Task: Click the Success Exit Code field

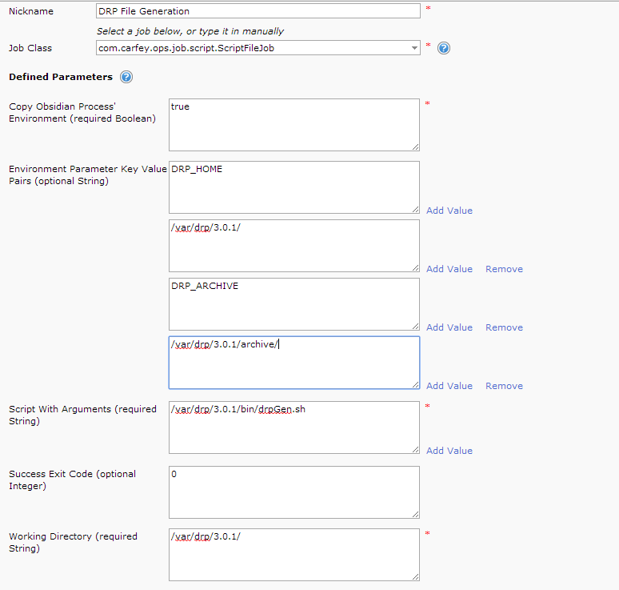Action: (x=294, y=492)
